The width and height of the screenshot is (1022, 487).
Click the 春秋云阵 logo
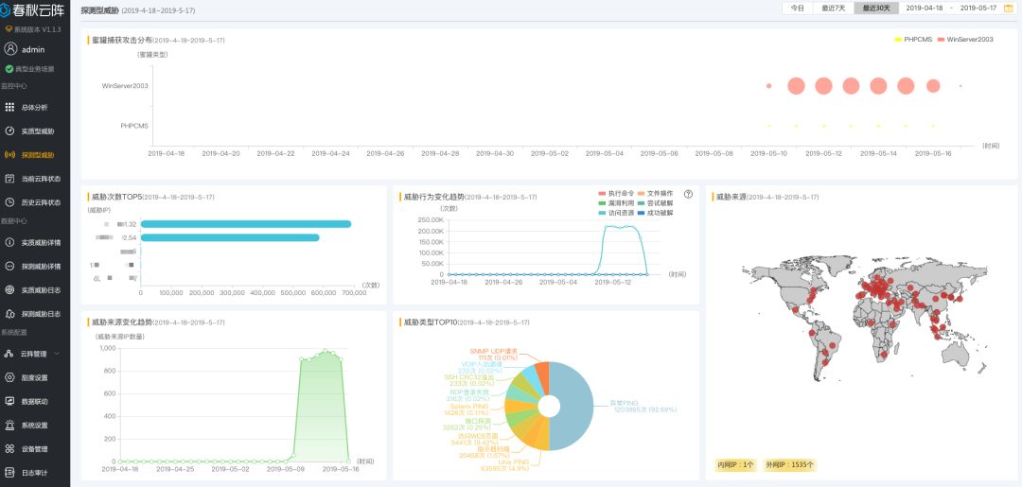click(x=31, y=12)
